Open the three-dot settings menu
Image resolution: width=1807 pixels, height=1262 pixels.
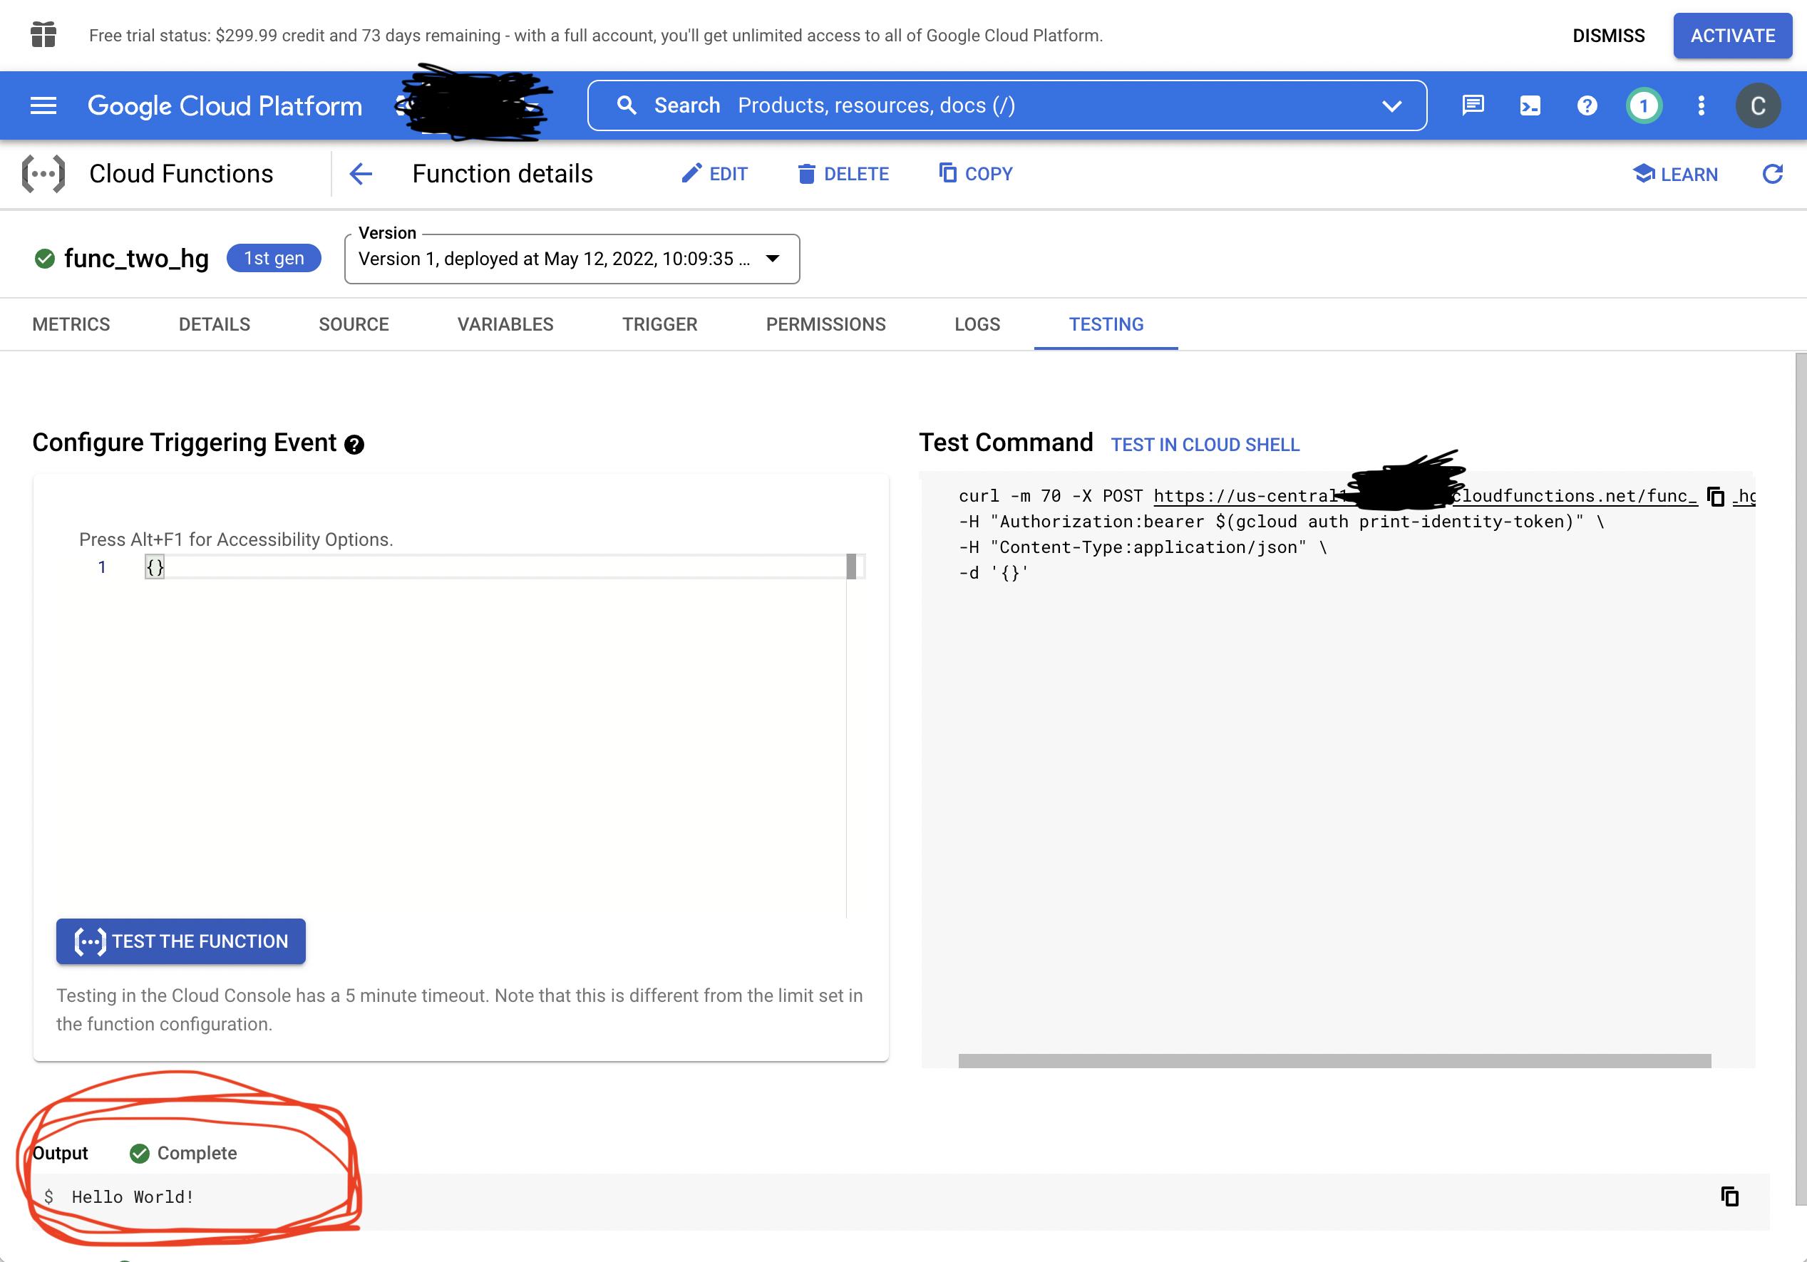[1701, 105]
